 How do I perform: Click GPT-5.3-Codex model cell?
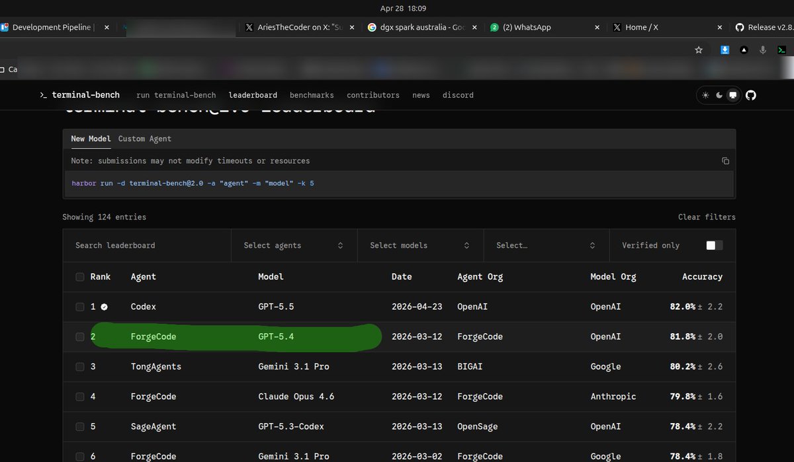291,426
